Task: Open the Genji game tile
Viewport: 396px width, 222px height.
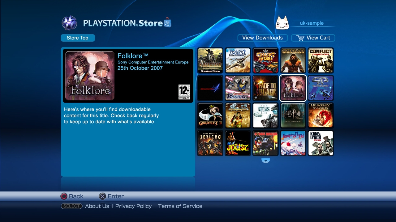Action: pos(238,116)
